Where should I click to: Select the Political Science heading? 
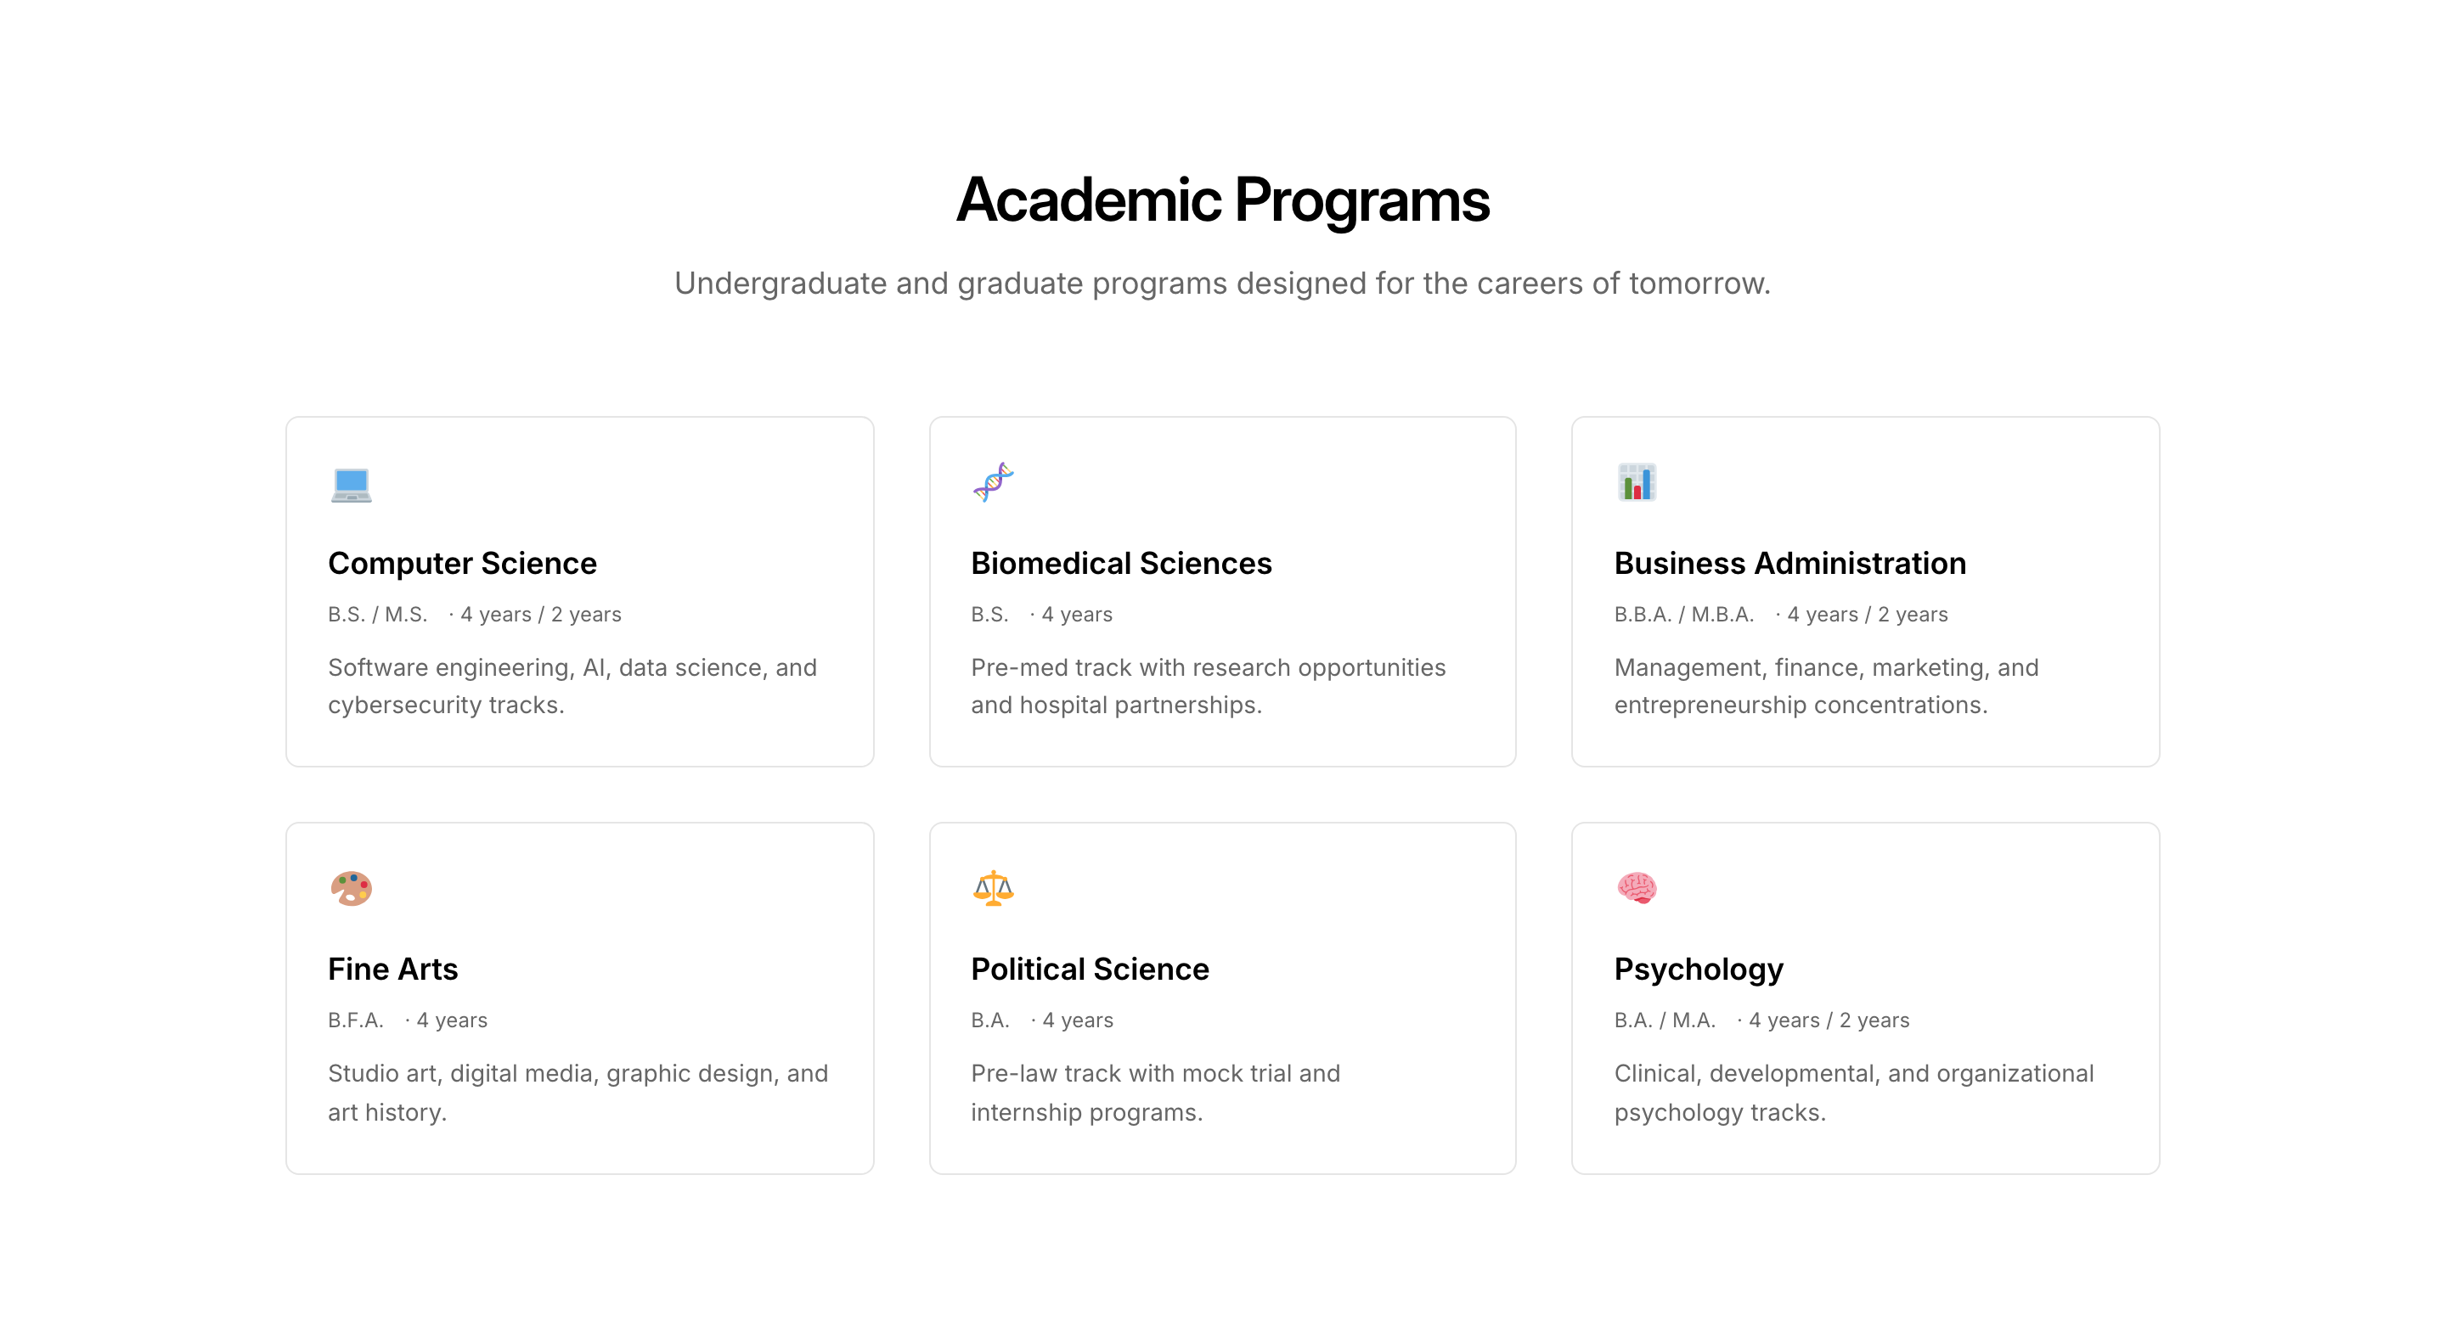[x=1089, y=969]
